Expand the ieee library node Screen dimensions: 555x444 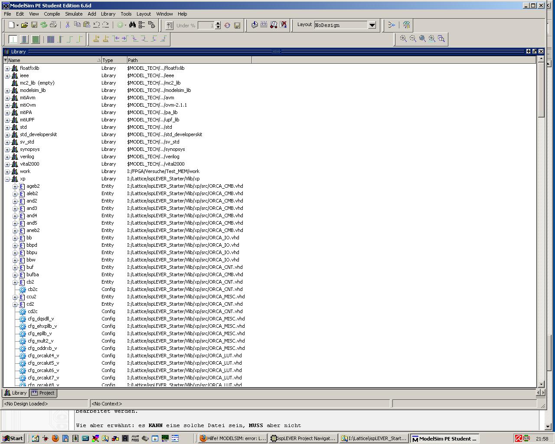point(7,76)
